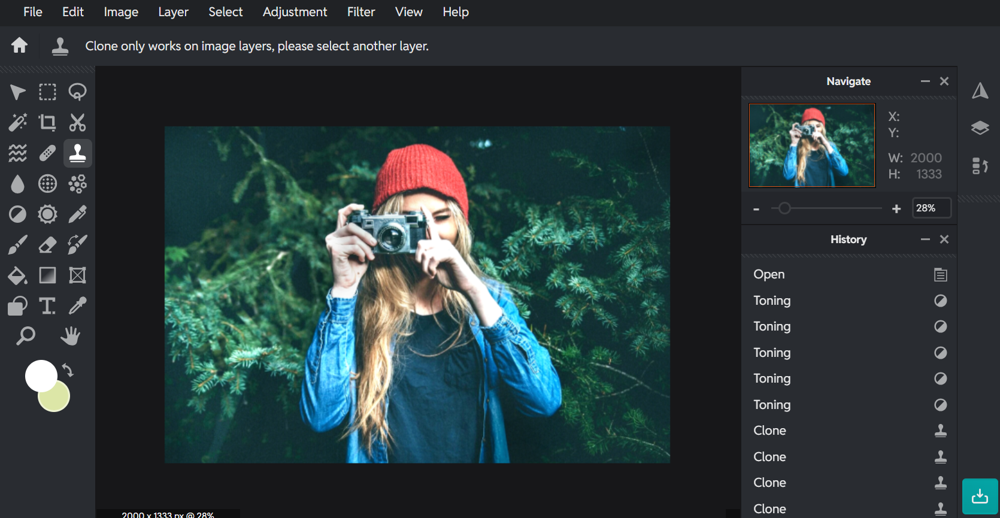The width and height of the screenshot is (1000, 518).
Task: Click the 28% zoom input field
Action: (x=931, y=208)
